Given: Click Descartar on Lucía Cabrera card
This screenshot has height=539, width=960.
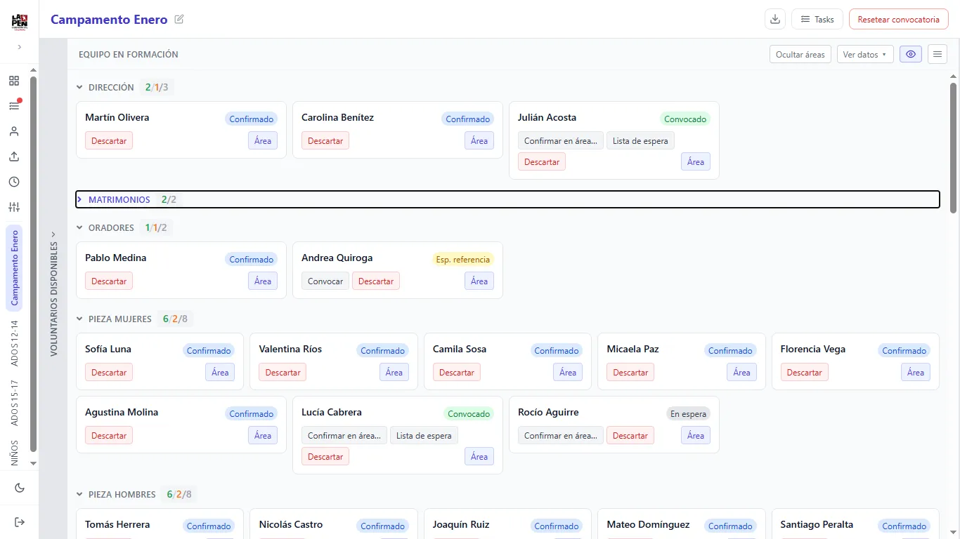Looking at the screenshot, I should coord(325,456).
